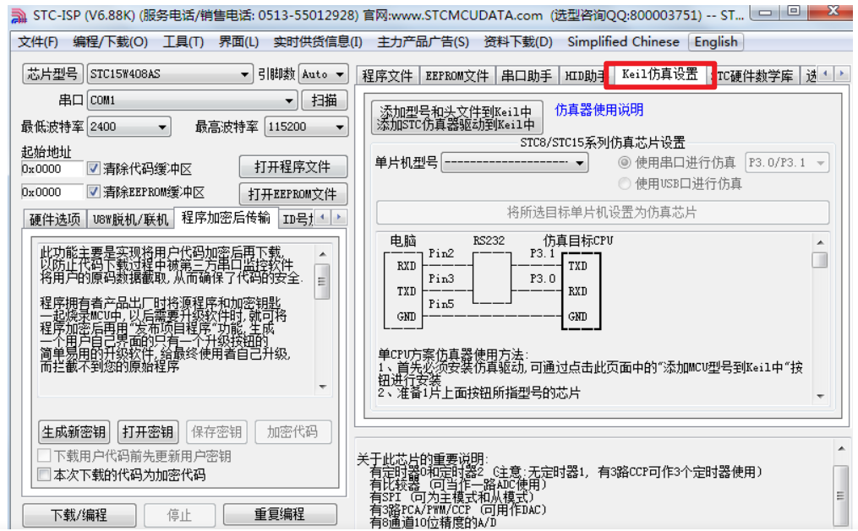This screenshot has width=858, height=531.
Task: Open the 最高波特率 115200 dropdown
Action: pos(340,127)
